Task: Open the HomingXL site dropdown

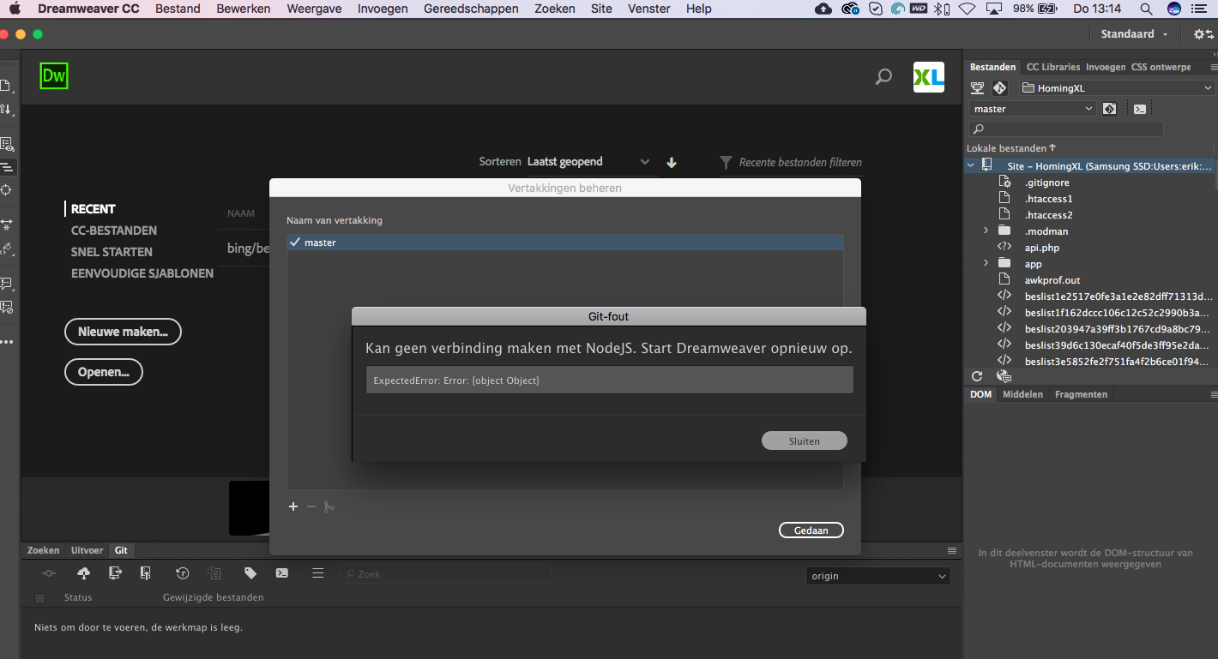Action: coord(1117,87)
